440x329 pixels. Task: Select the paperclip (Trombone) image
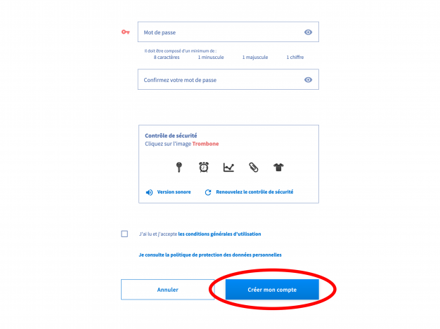(x=253, y=167)
